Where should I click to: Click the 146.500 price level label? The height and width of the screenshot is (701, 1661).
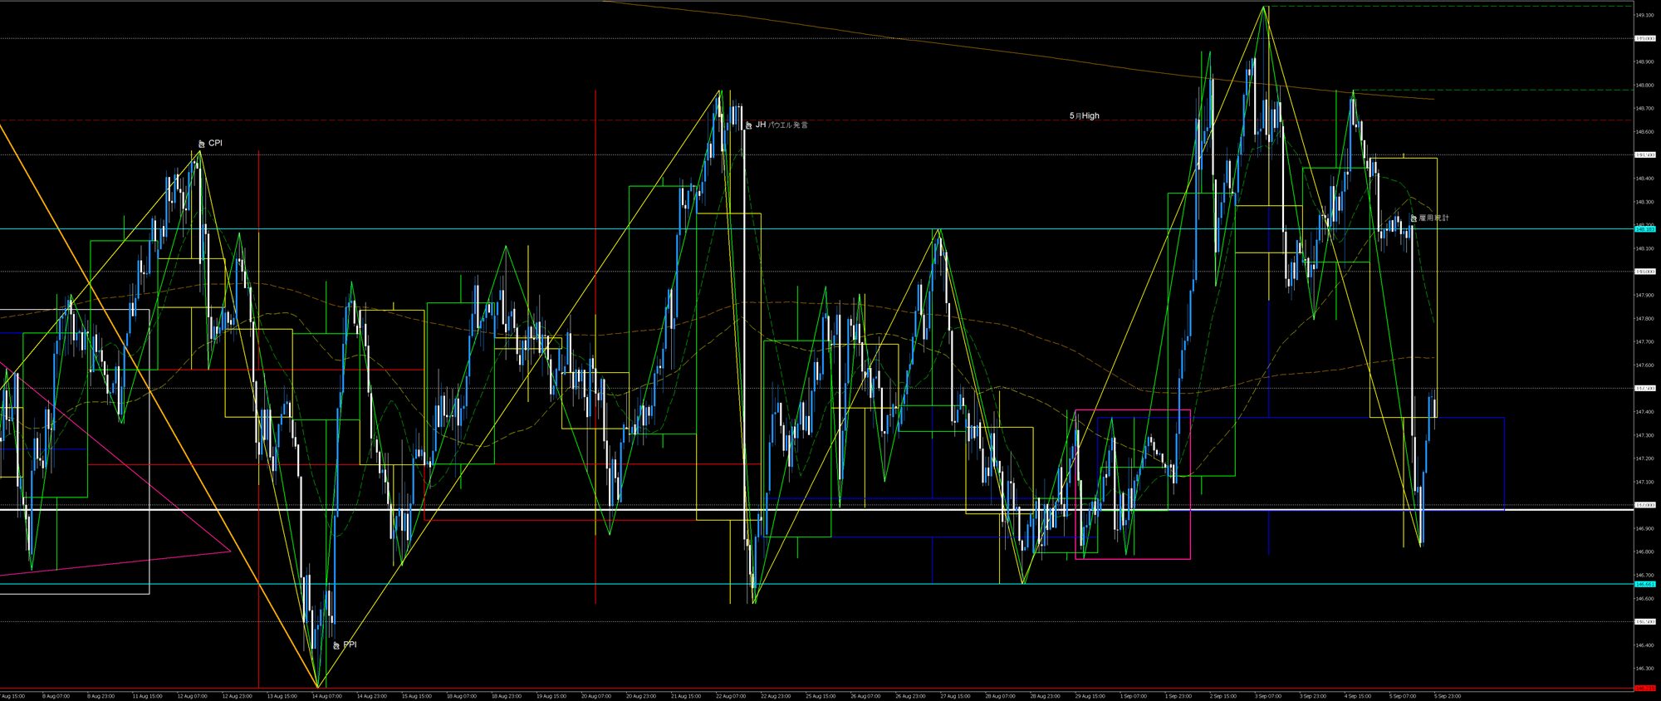(x=1643, y=621)
